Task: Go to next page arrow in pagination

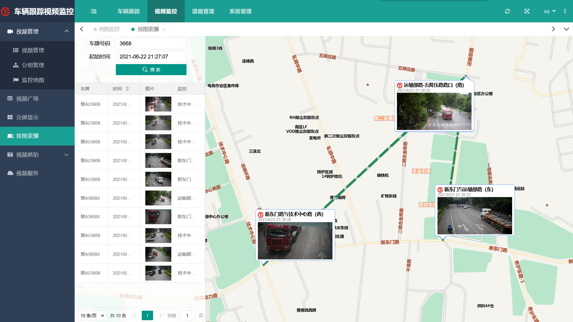Action: [160, 315]
